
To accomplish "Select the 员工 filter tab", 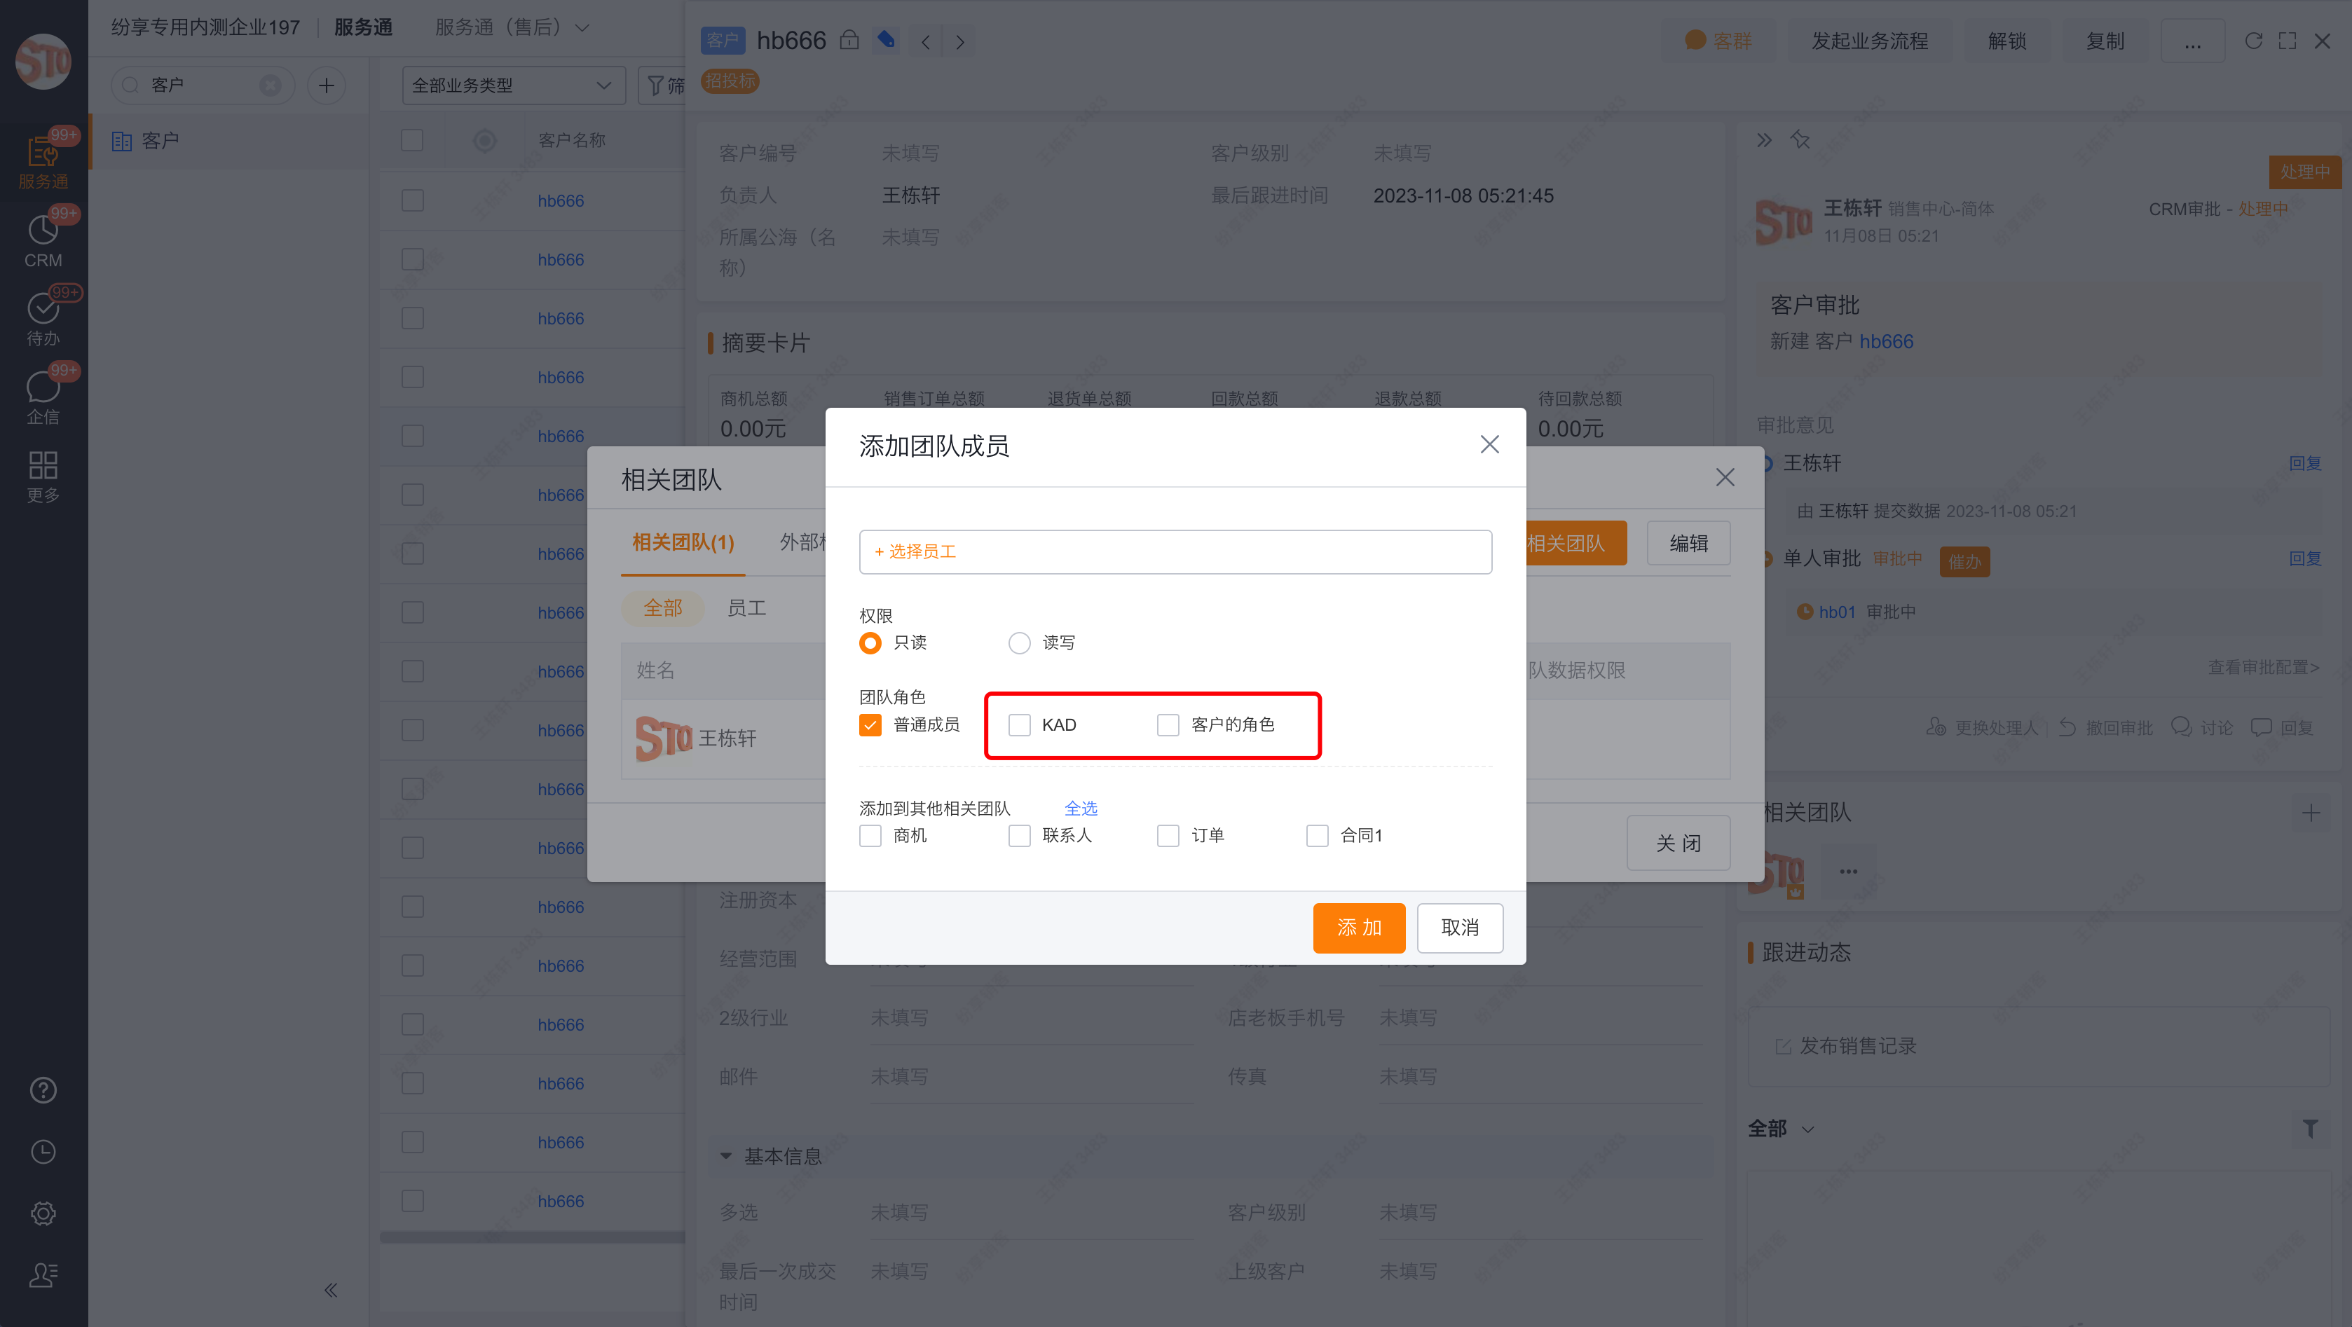I will [x=746, y=608].
